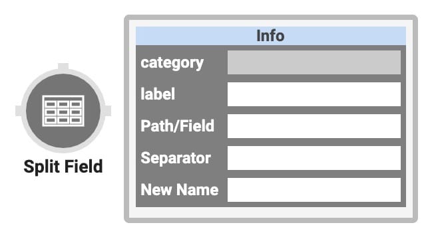430x239 pixels.
Task: Click the Path/Field row label
Action: [x=177, y=126]
